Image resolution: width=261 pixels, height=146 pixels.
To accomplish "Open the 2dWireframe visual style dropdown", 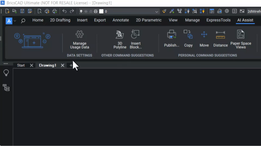I will (x=254, y=11).
